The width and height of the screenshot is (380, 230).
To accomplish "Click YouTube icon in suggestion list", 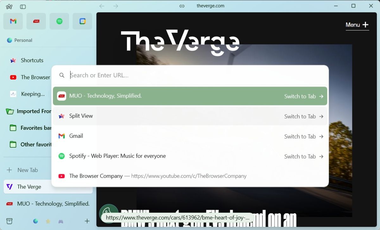I will pos(61,176).
